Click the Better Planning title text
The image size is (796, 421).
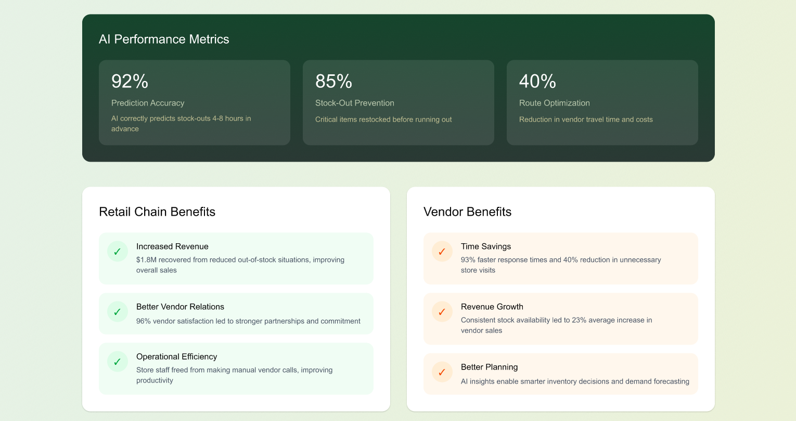489,367
